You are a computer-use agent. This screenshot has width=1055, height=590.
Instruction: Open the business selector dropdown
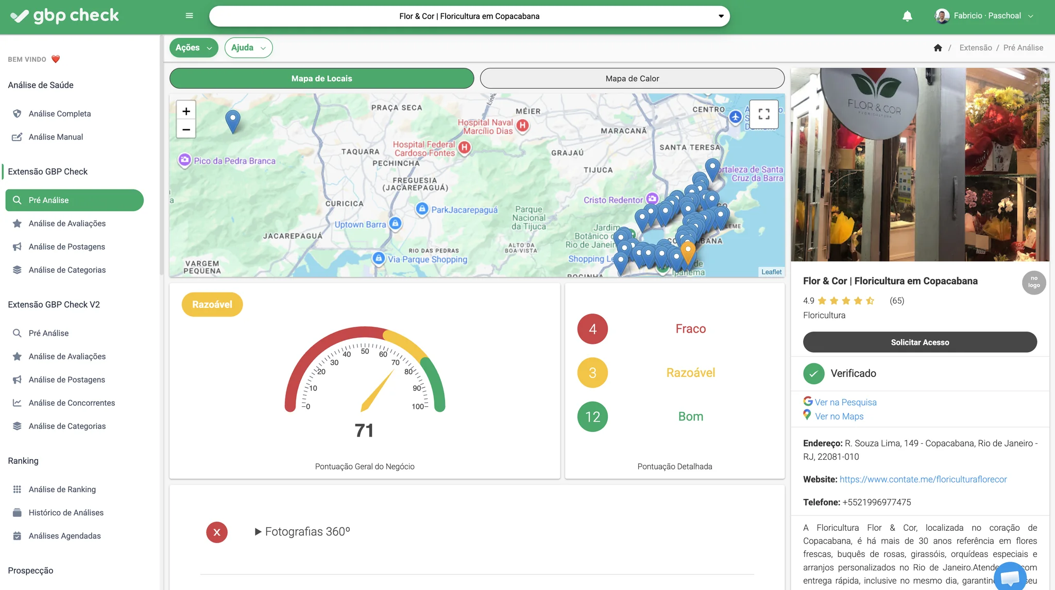469,16
